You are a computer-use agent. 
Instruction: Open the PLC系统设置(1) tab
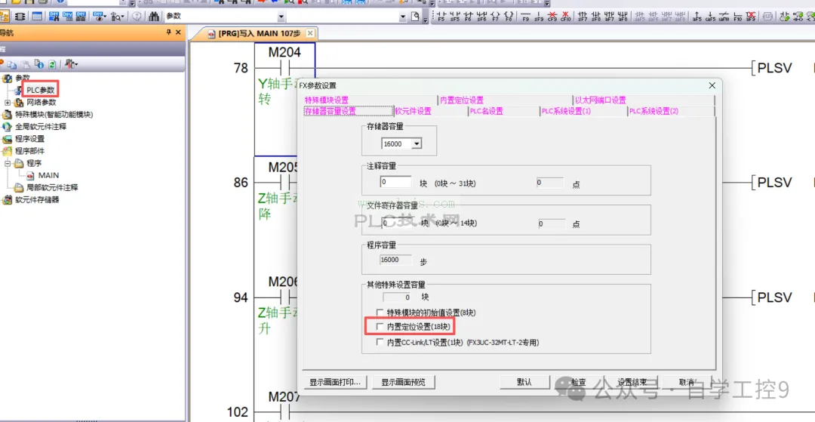566,111
